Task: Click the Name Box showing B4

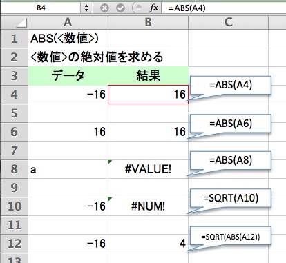Action: (41, 8)
